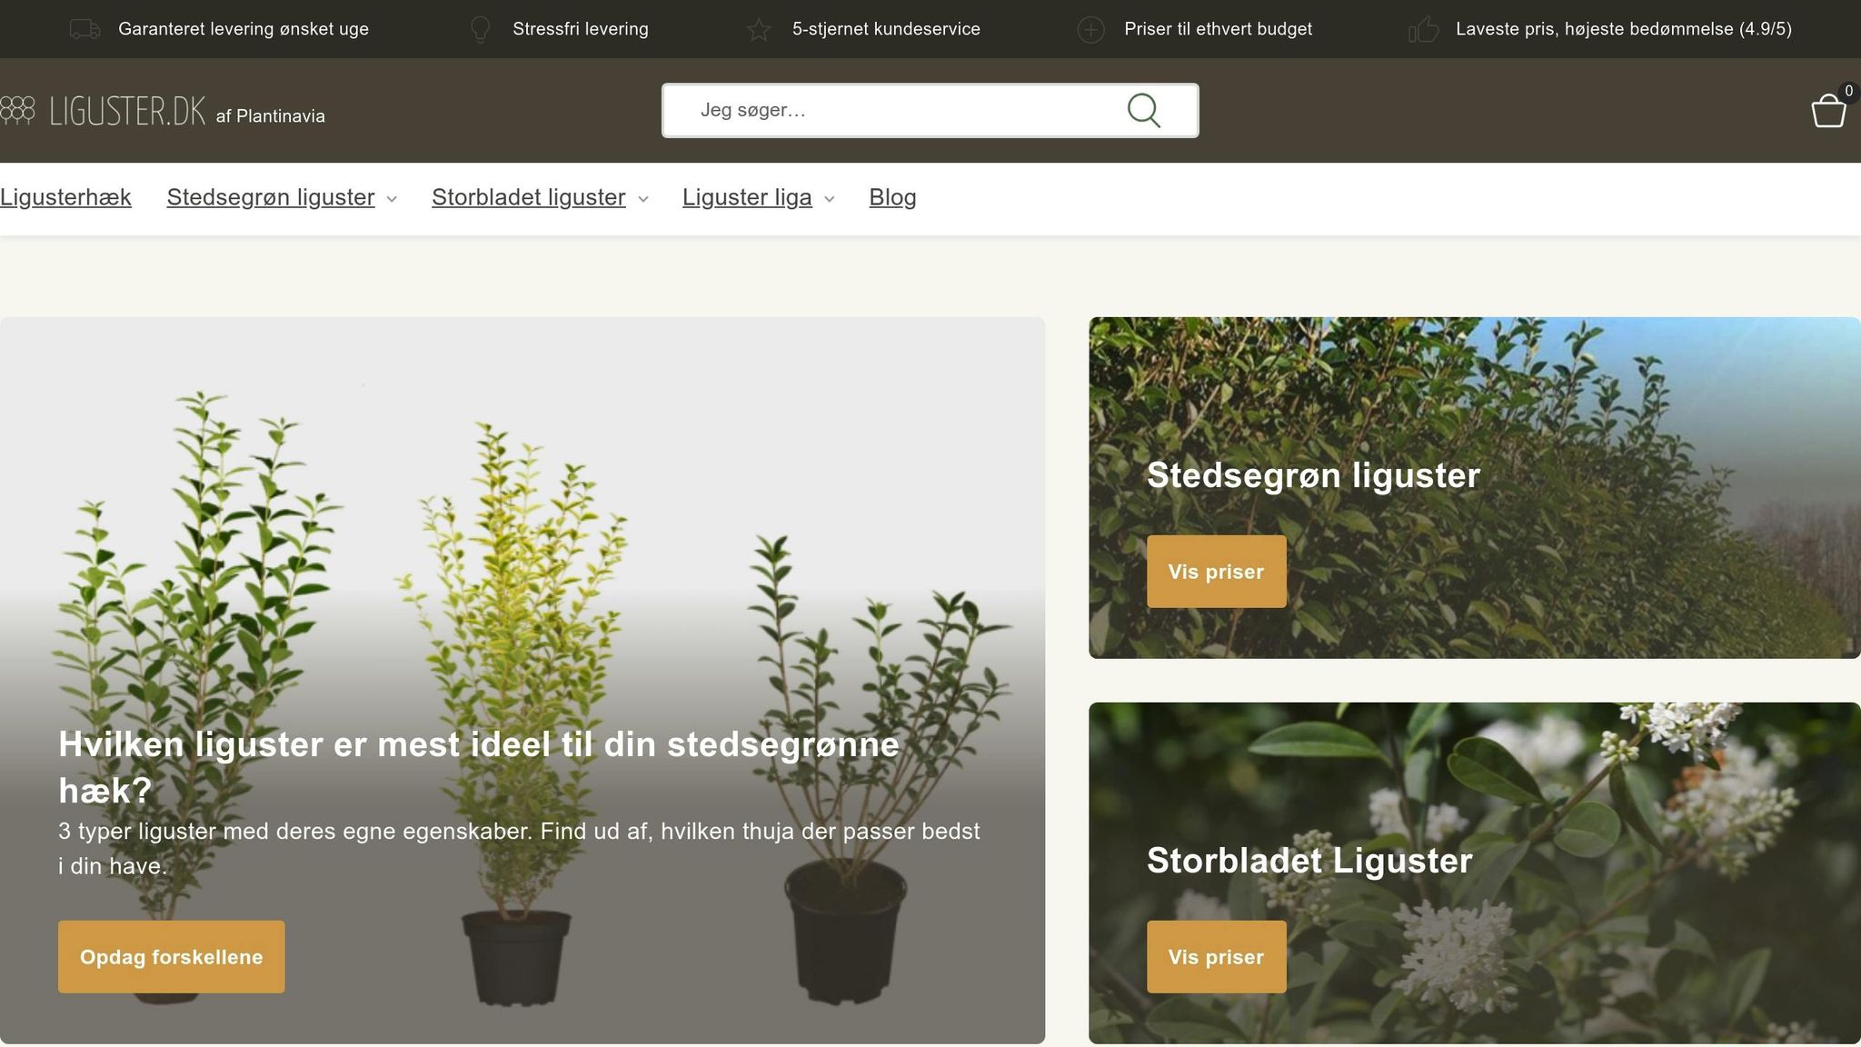The height and width of the screenshot is (1047, 1861).
Task: Open the Storbladet Liguster flower image card
Action: [1475, 872]
